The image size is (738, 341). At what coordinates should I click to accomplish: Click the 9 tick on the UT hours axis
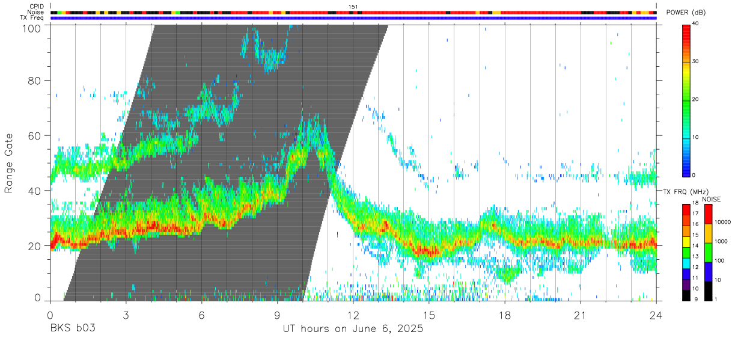click(277, 315)
